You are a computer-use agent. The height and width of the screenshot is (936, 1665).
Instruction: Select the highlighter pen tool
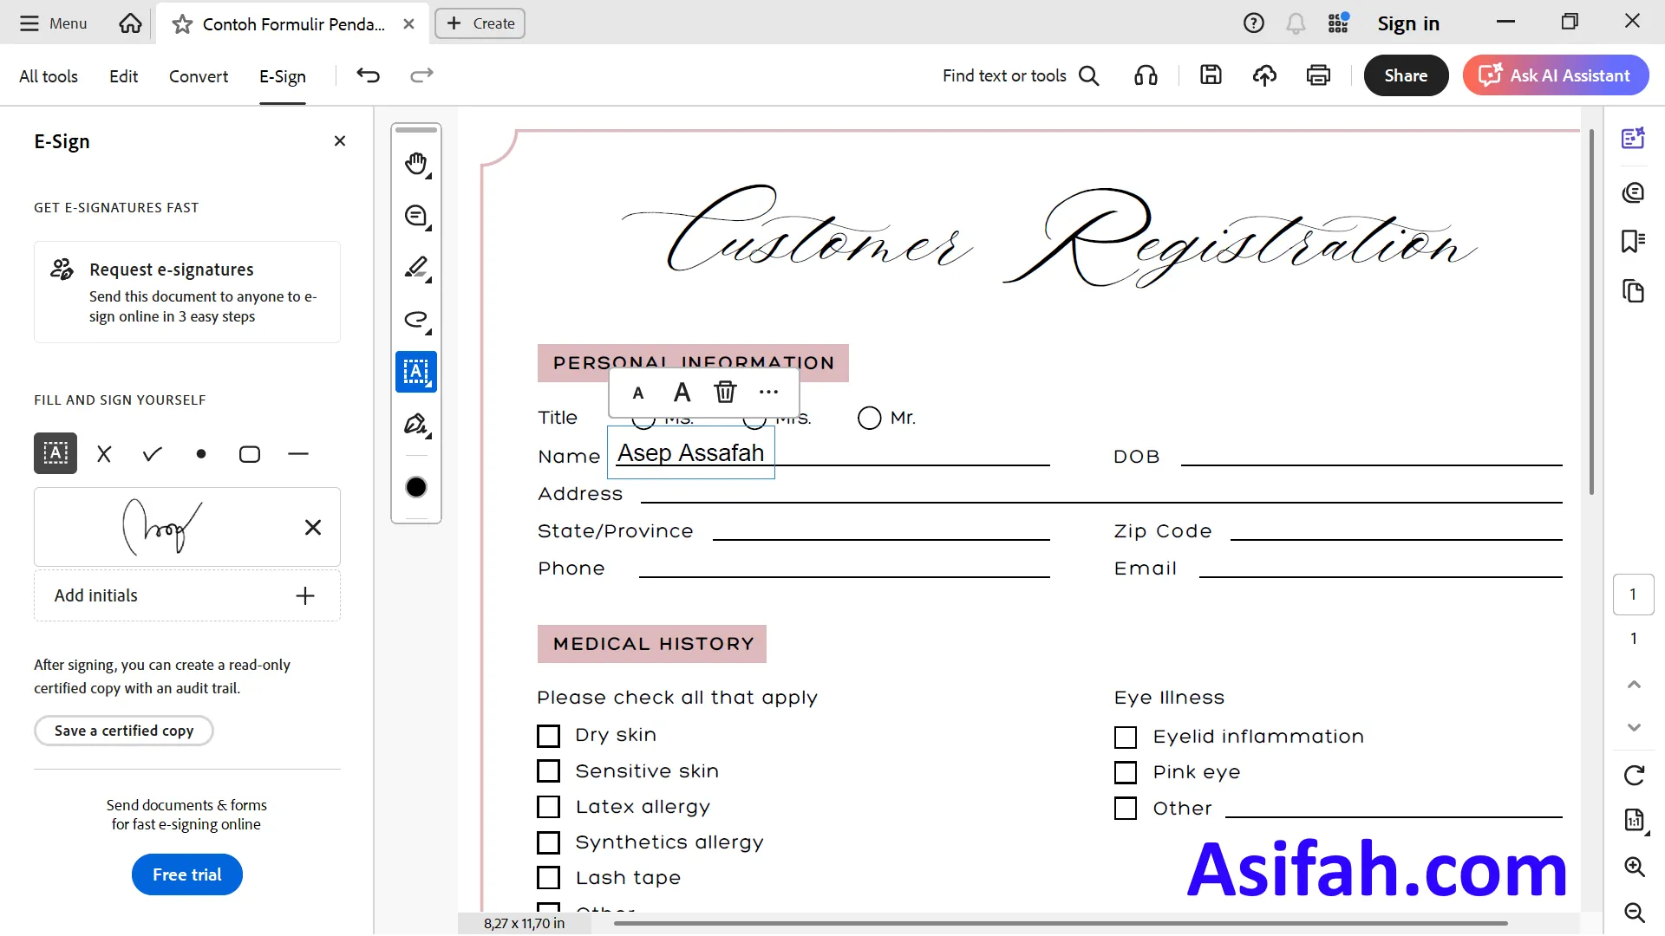pyautogui.click(x=416, y=268)
